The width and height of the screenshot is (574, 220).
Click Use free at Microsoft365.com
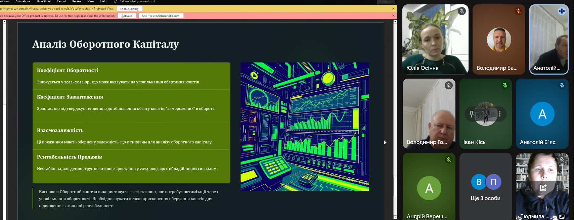pos(161,16)
